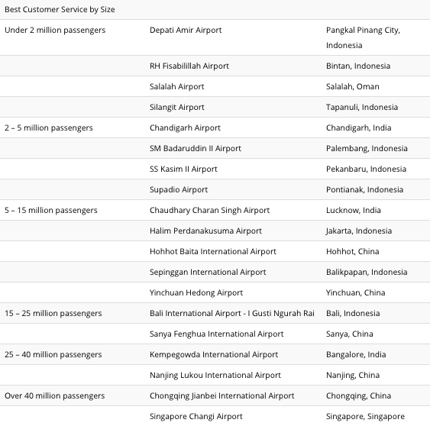Image resolution: width=430 pixels, height=426 pixels.
Task: Select the Over 40 million passengers label
Action: point(55,395)
